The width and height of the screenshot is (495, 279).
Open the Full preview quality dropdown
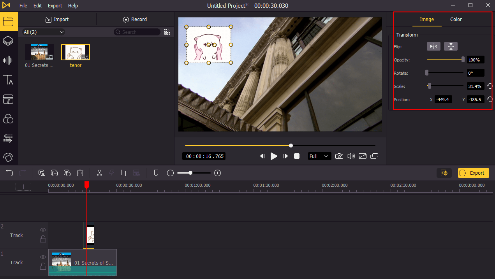[x=319, y=156]
